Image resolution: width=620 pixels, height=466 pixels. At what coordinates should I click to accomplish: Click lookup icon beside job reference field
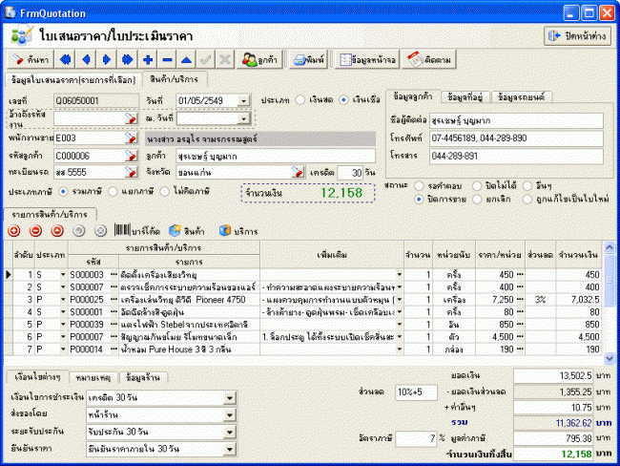coord(131,118)
